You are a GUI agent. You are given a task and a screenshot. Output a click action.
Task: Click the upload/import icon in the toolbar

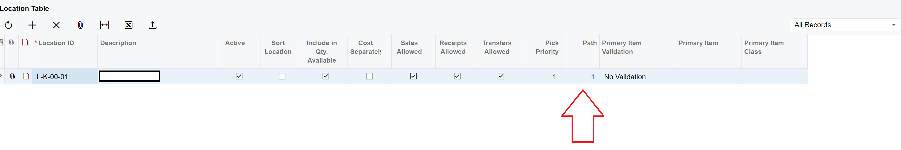(152, 25)
